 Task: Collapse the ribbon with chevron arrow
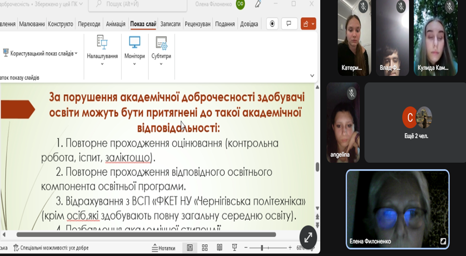tap(312, 75)
